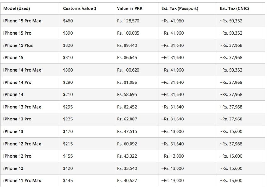Click the $170 customs value cell
The image size is (268, 187).
(x=68, y=132)
